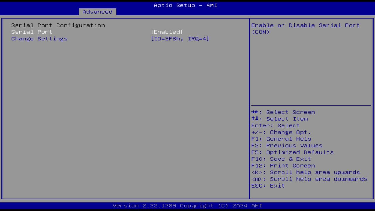Click the F2: Previous Values hint

pyautogui.click(x=287, y=146)
